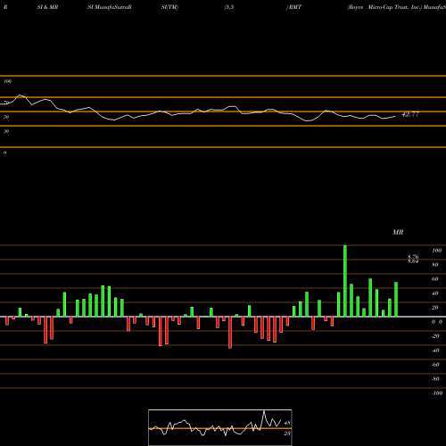
Task: Click the RSI line peak near left edge
Action: (21, 95)
